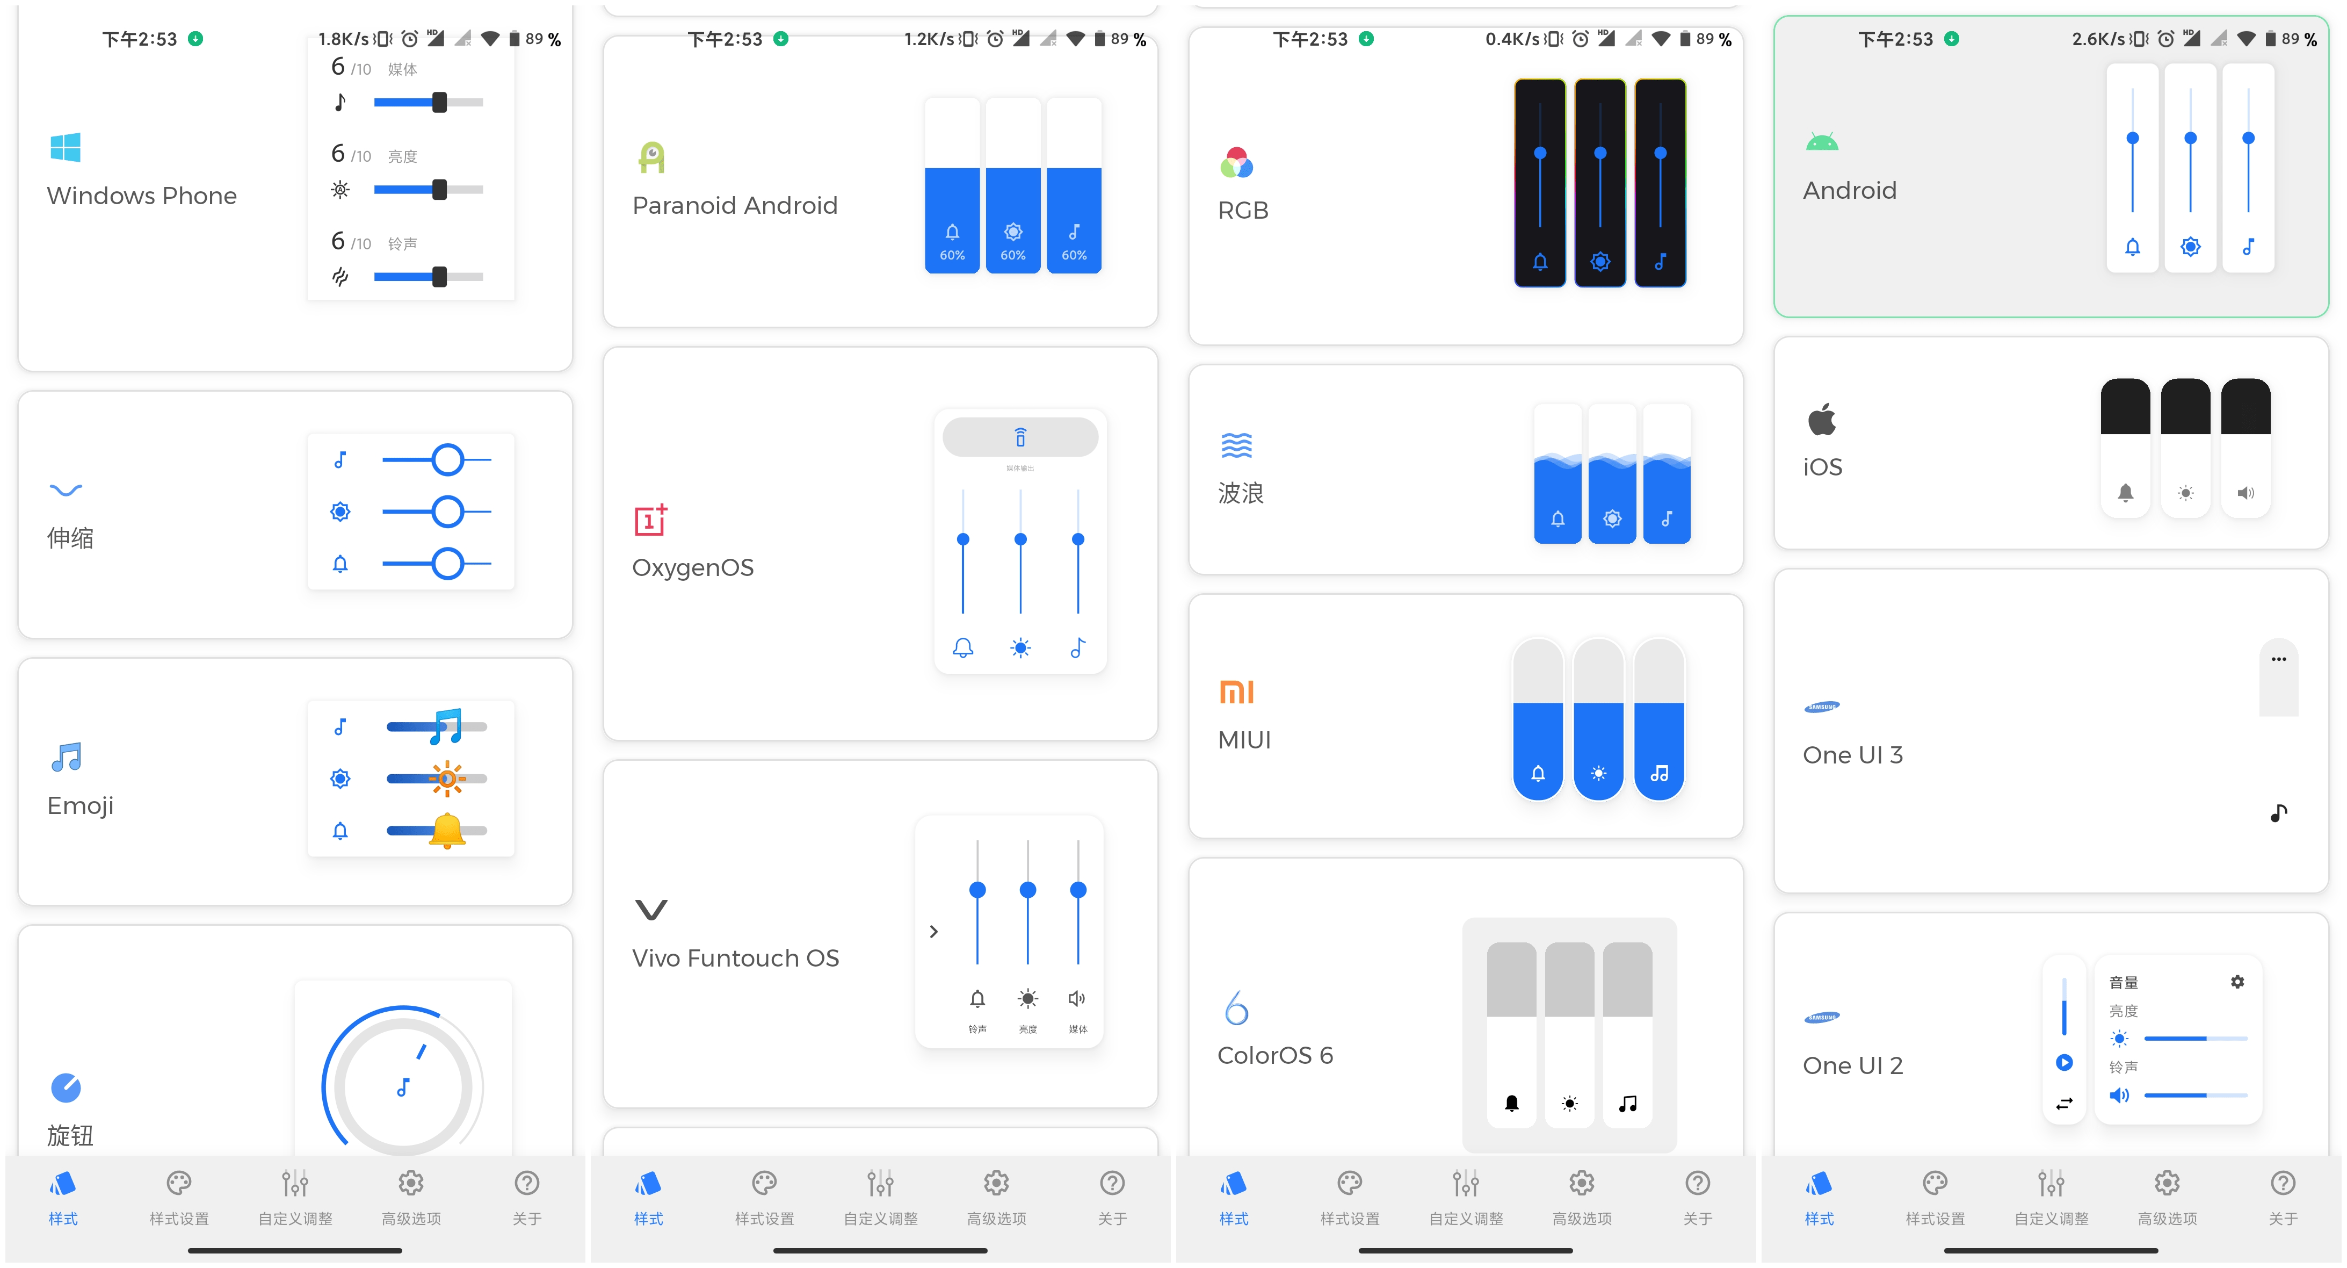Select the 伸缩 style card
The height and width of the screenshot is (1268, 2347).
point(295,515)
